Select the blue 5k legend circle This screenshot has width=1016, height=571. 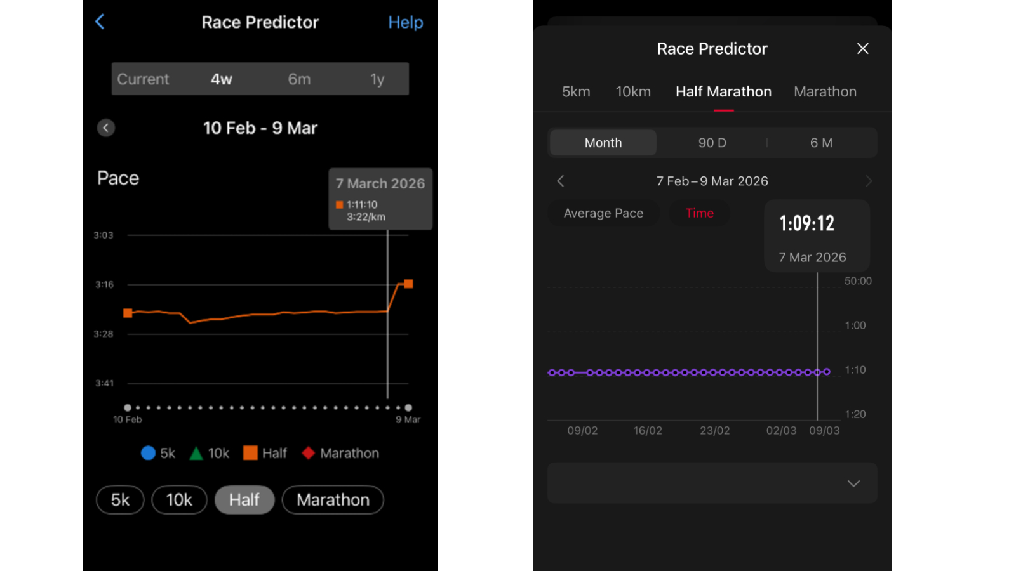(148, 452)
